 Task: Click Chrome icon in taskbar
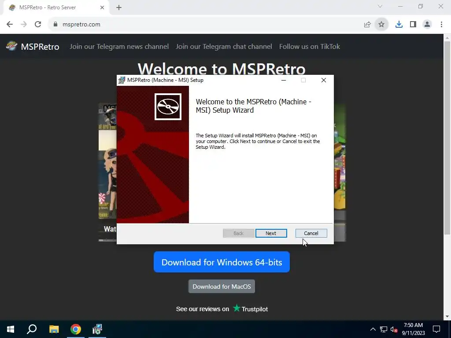click(76, 329)
